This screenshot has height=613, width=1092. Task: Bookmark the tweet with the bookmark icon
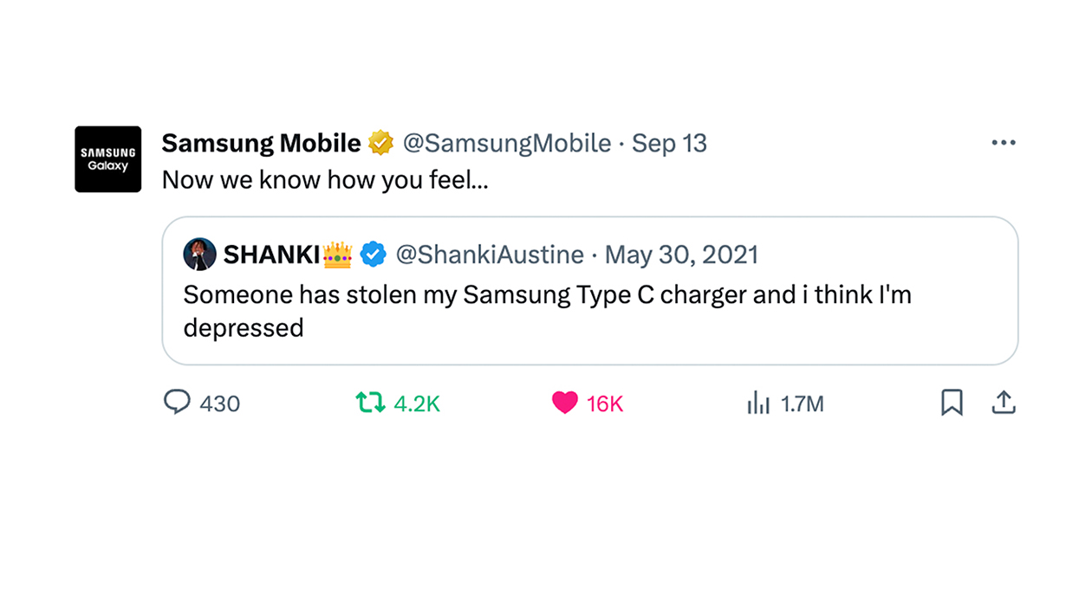coord(952,402)
